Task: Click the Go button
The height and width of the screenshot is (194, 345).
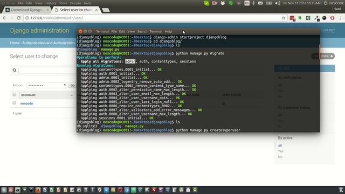Action: tap(72, 85)
